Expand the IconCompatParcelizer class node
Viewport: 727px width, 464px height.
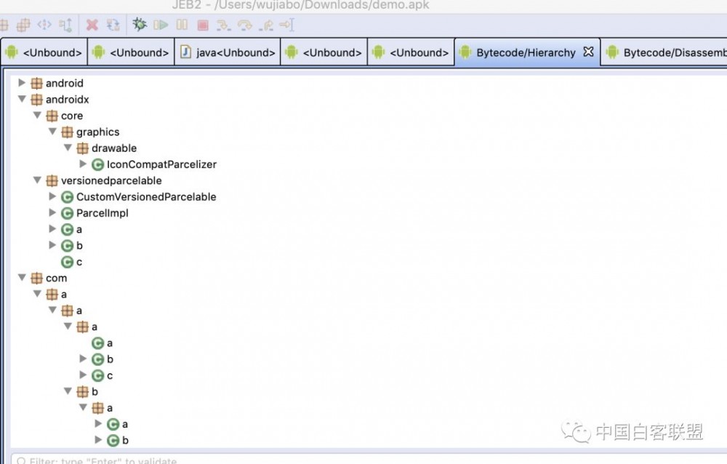[83, 164]
